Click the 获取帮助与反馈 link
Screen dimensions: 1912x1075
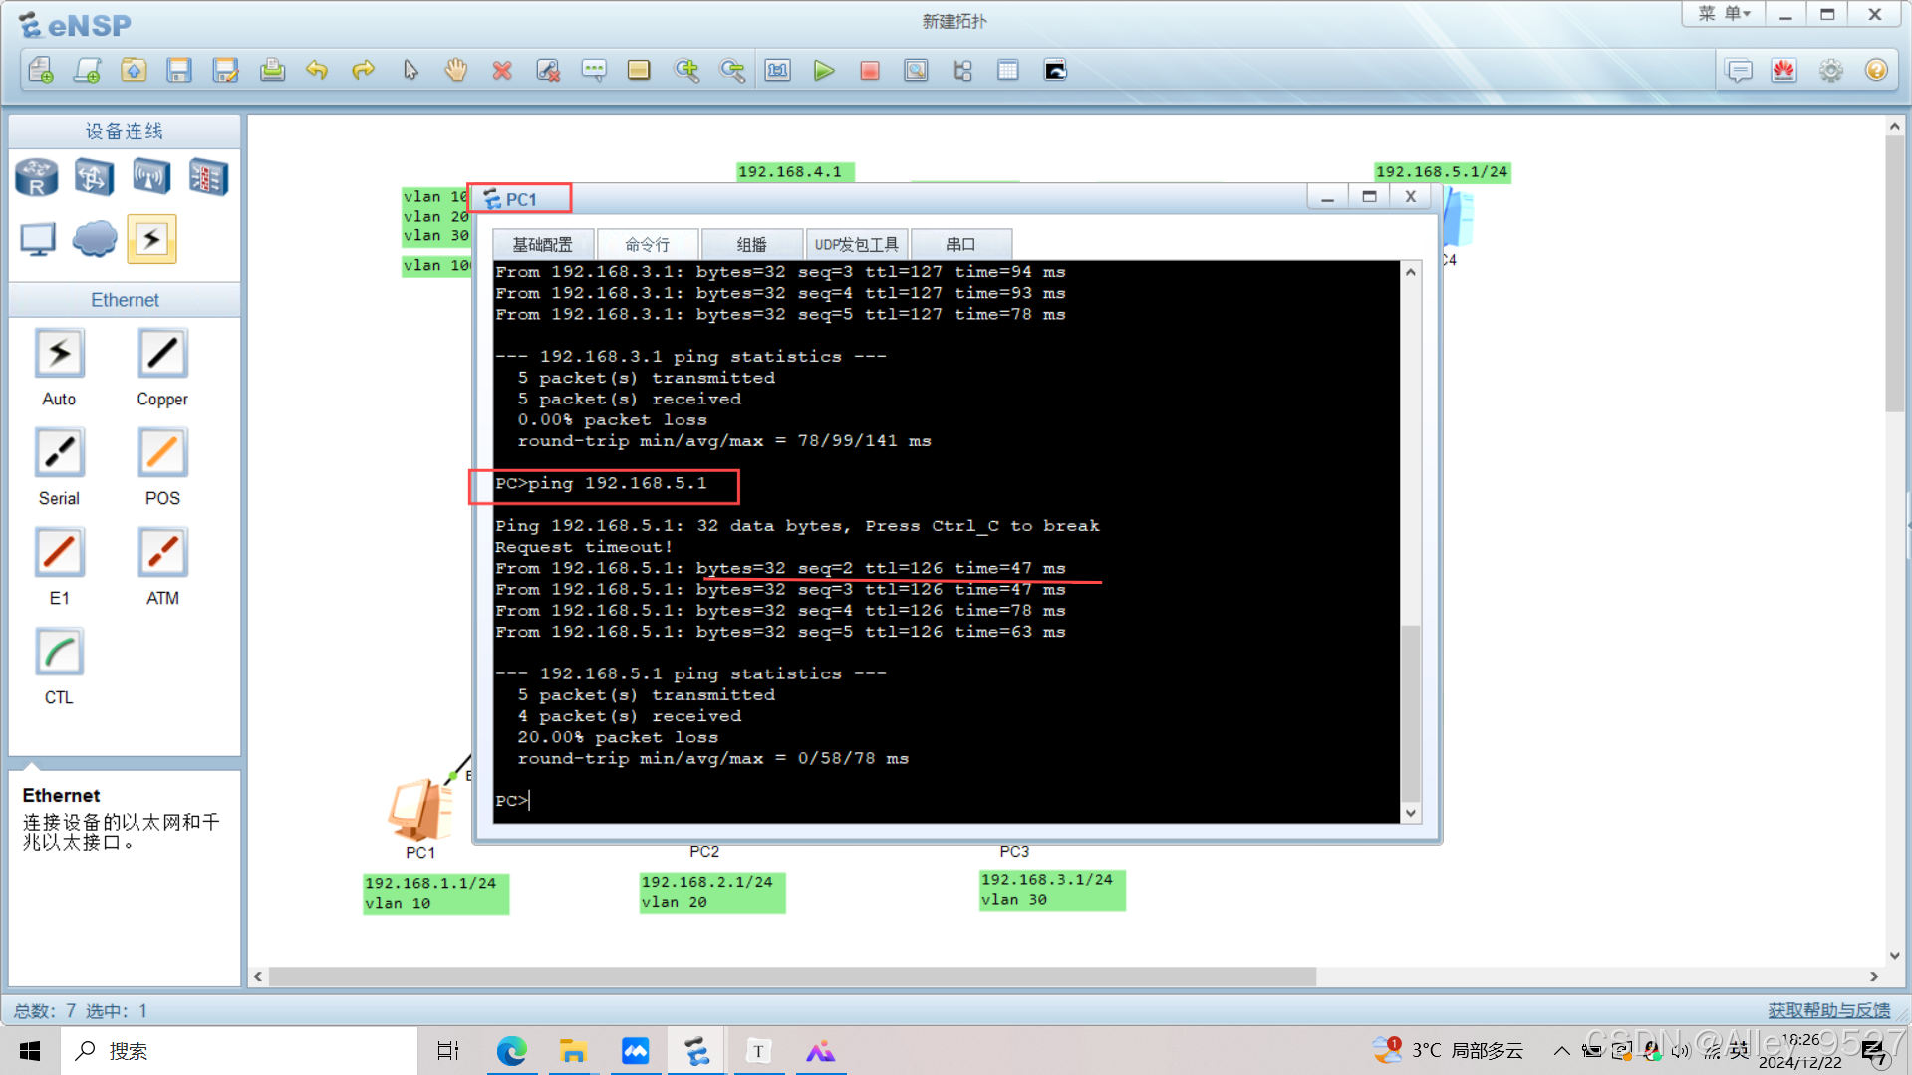coord(1828,1010)
